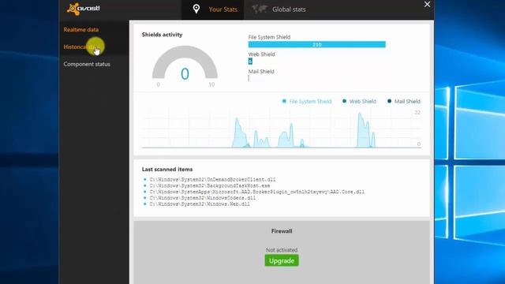
Task: Click the Not activated firewall status text
Action: (x=282, y=250)
